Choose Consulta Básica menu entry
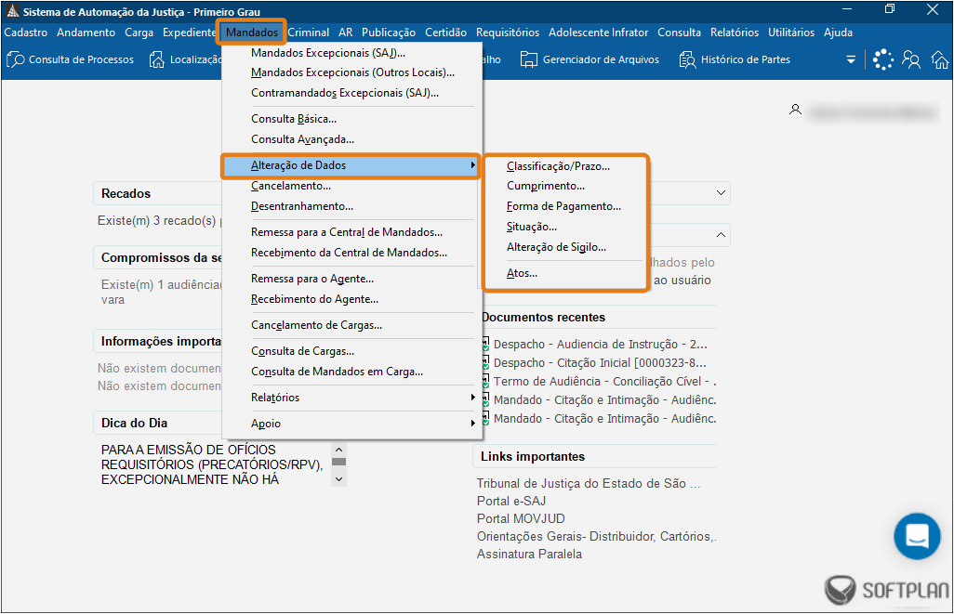This screenshot has height=614, width=954. pyautogui.click(x=351, y=119)
